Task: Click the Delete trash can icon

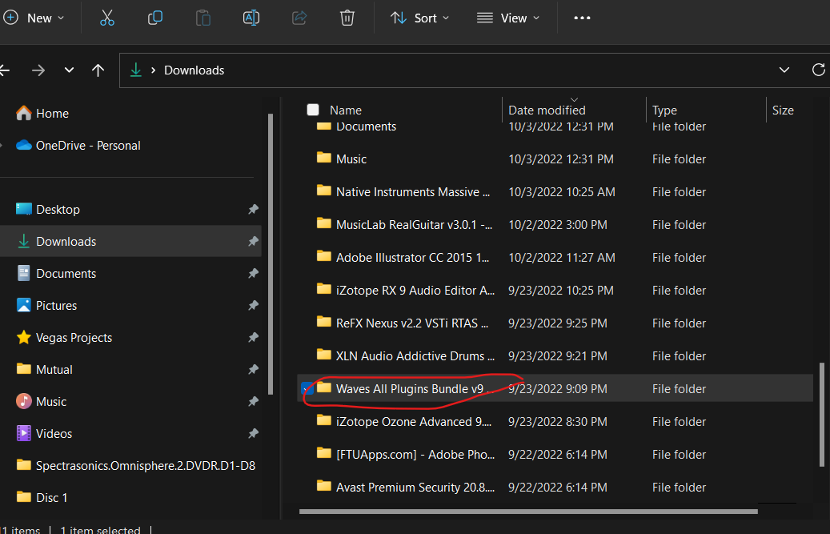Action: coord(347,18)
